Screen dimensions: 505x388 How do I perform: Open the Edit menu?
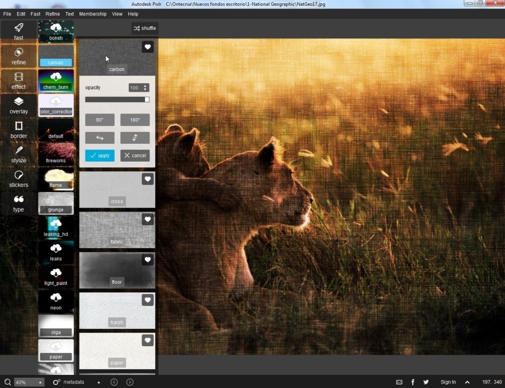21,14
